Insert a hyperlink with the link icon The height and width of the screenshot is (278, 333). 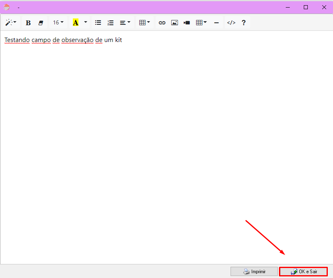click(162, 22)
